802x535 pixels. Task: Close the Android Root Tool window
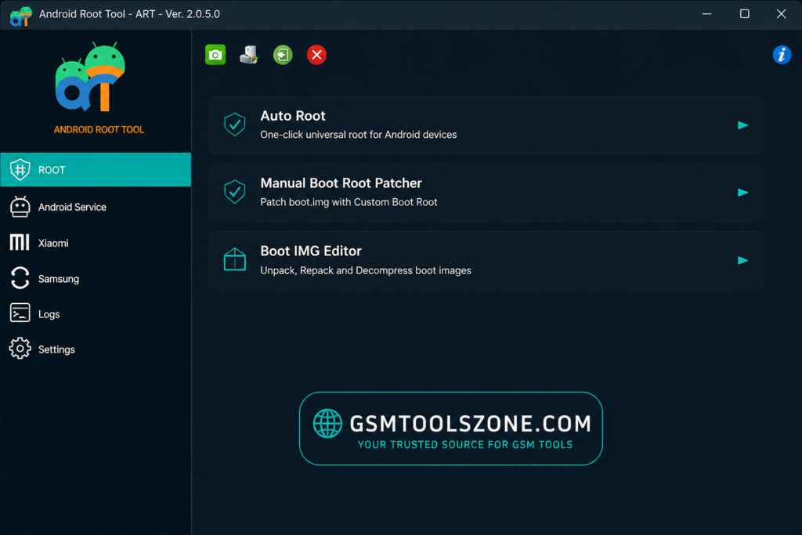[x=781, y=14]
